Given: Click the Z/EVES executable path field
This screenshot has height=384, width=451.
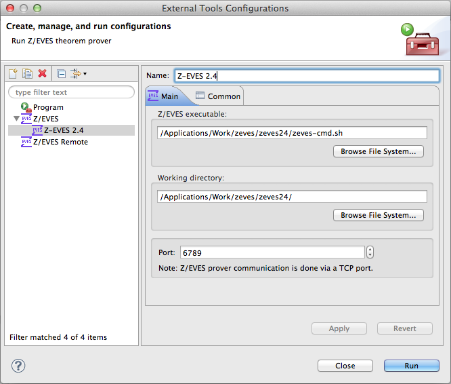Looking at the screenshot, I should pyautogui.click(x=291, y=133).
